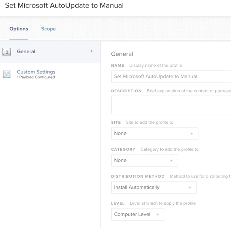The height and width of the screenshot is (228, 231).
Task: Click the Custom Settings payload icon
Action: click(x=7, y=74)
